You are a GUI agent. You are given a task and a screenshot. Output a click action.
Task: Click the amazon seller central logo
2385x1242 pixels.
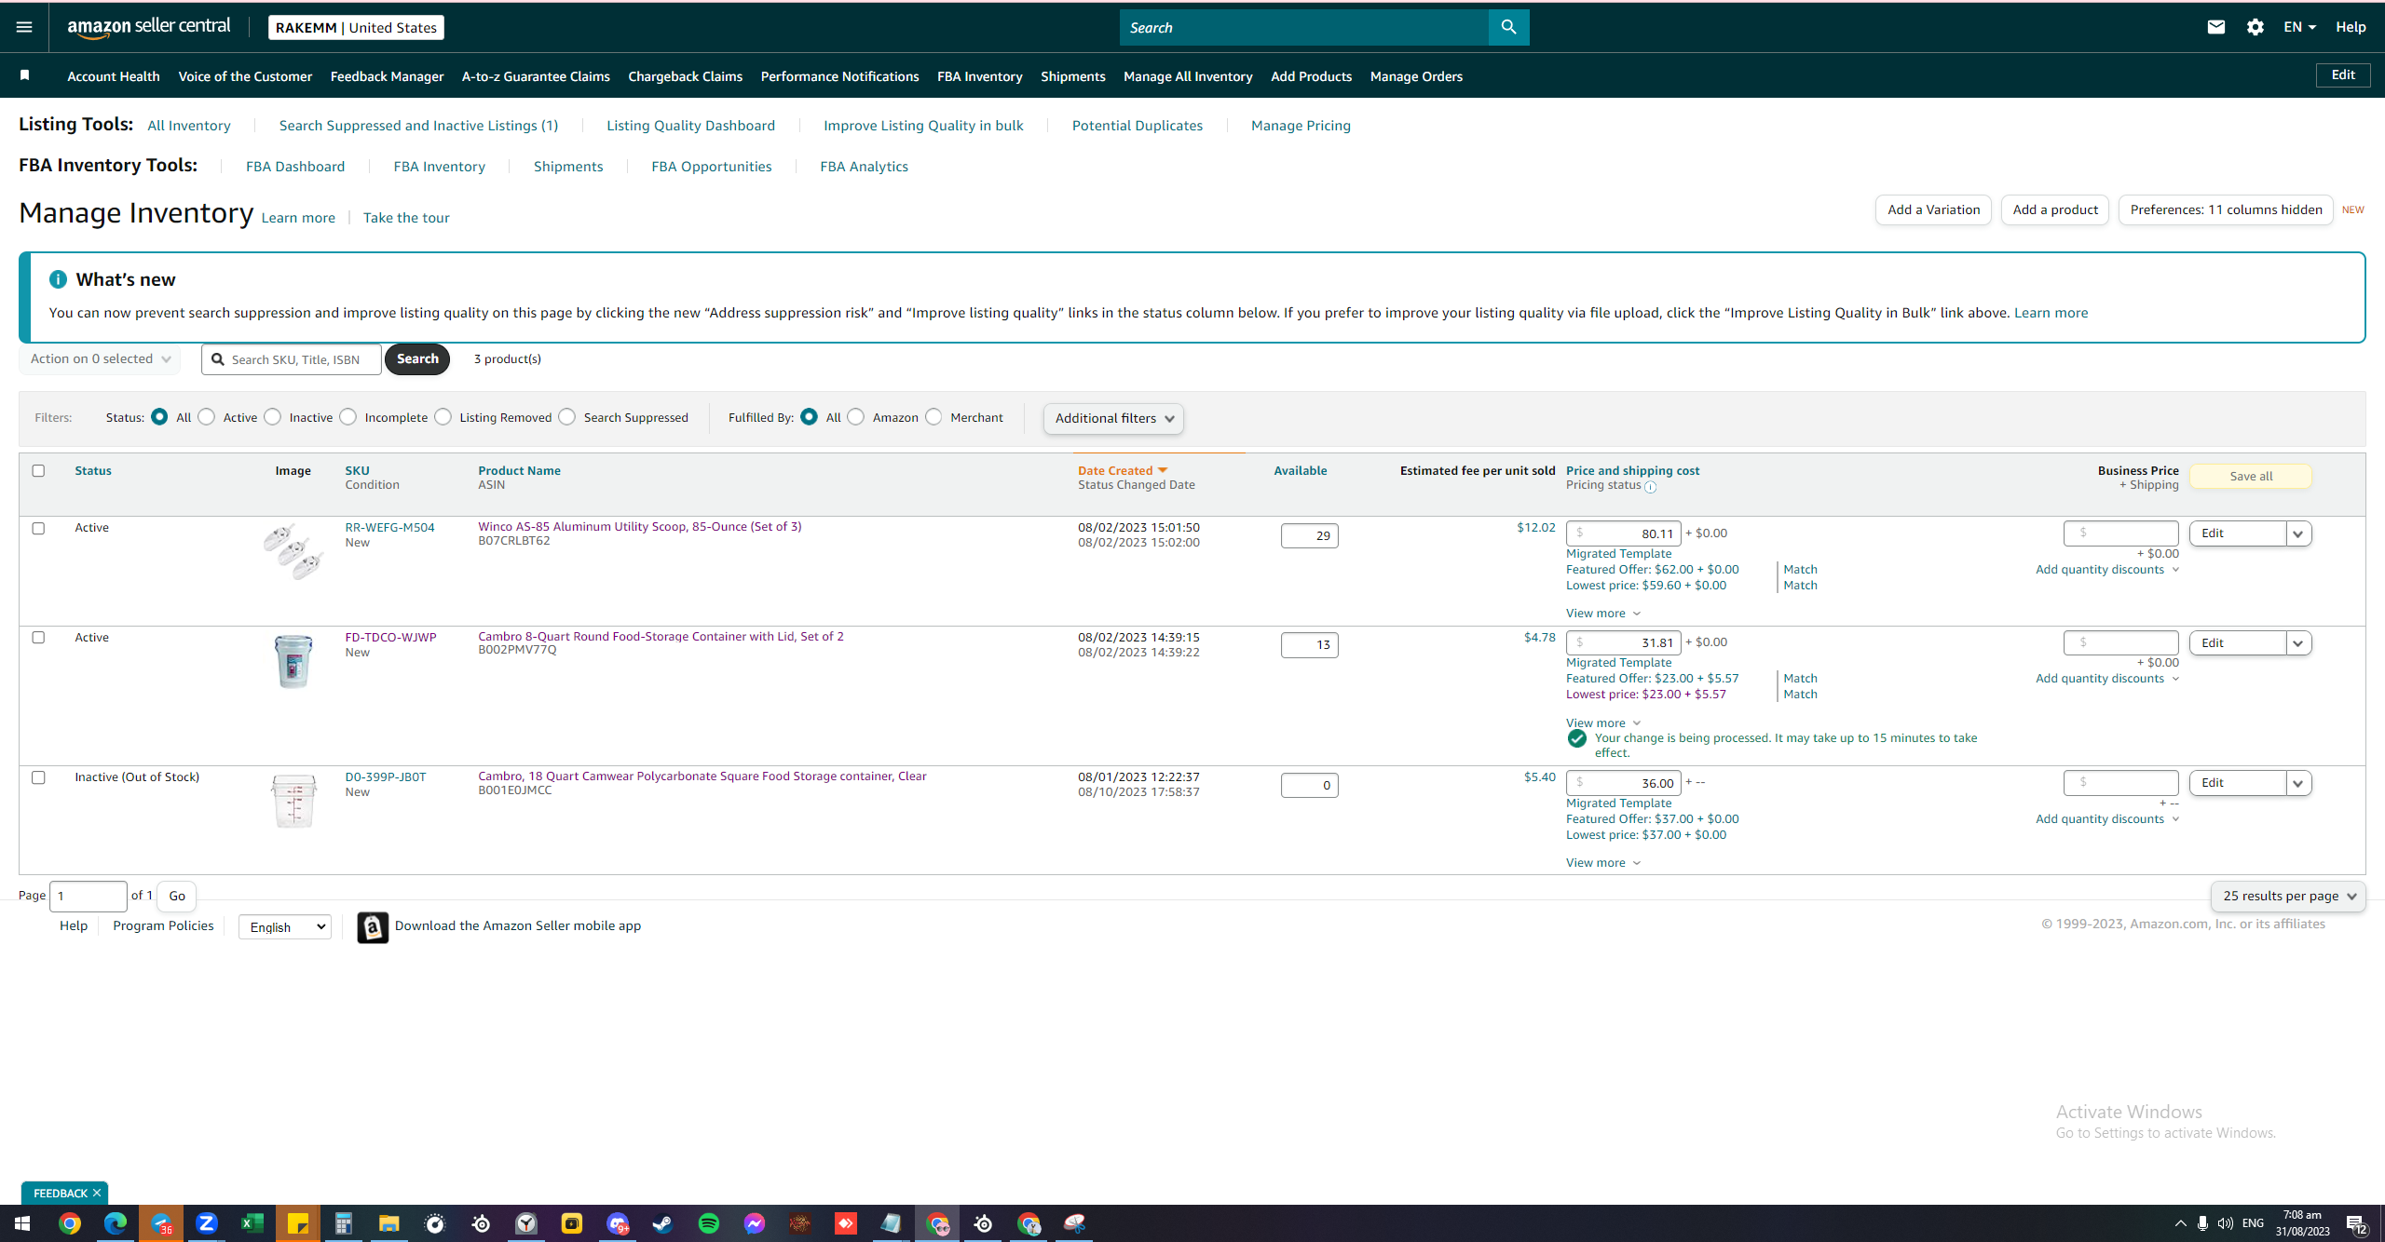149,27
